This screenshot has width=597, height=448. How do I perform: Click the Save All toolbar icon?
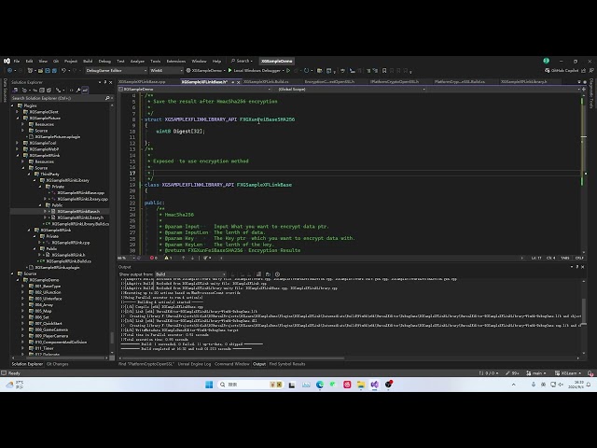[54, 71]
